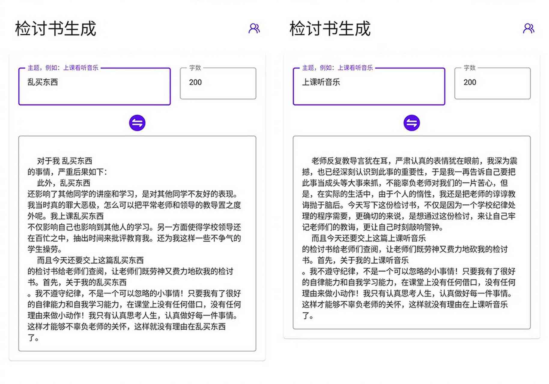Click the line 外呢。我上课乱买东西
The height and width of the screenshot is (384, 549).
click(x=65, y=216)
